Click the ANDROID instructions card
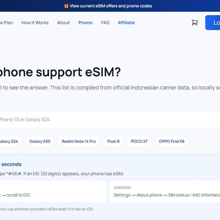Viewport: 220px width, 220px height. pos(165,192)
